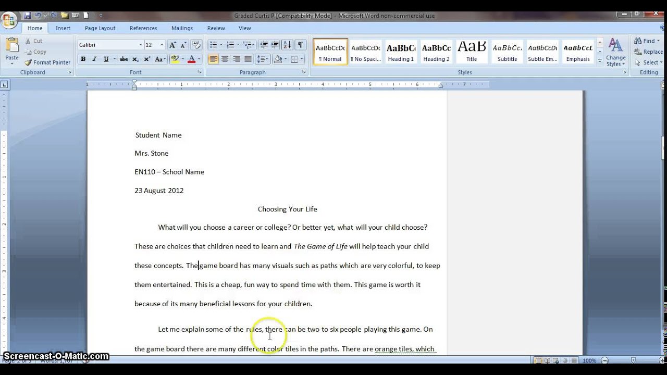Apply superscript formatting

(x=147, y=59)
